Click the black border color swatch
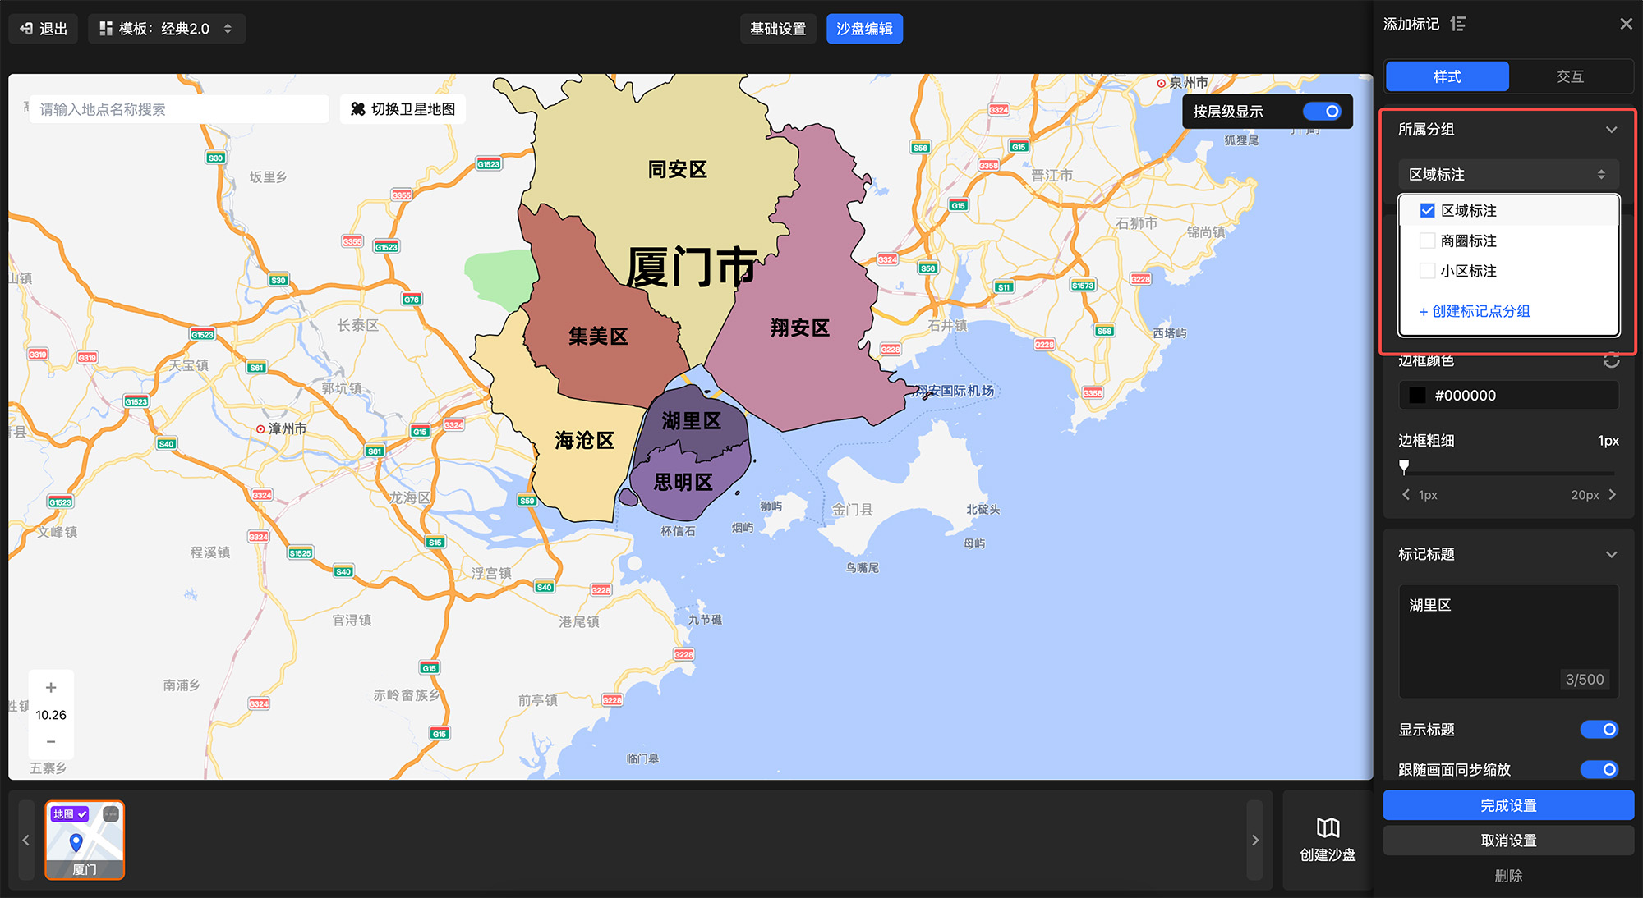Viewport: 1643px width, 898px height. click(1418, 395)
